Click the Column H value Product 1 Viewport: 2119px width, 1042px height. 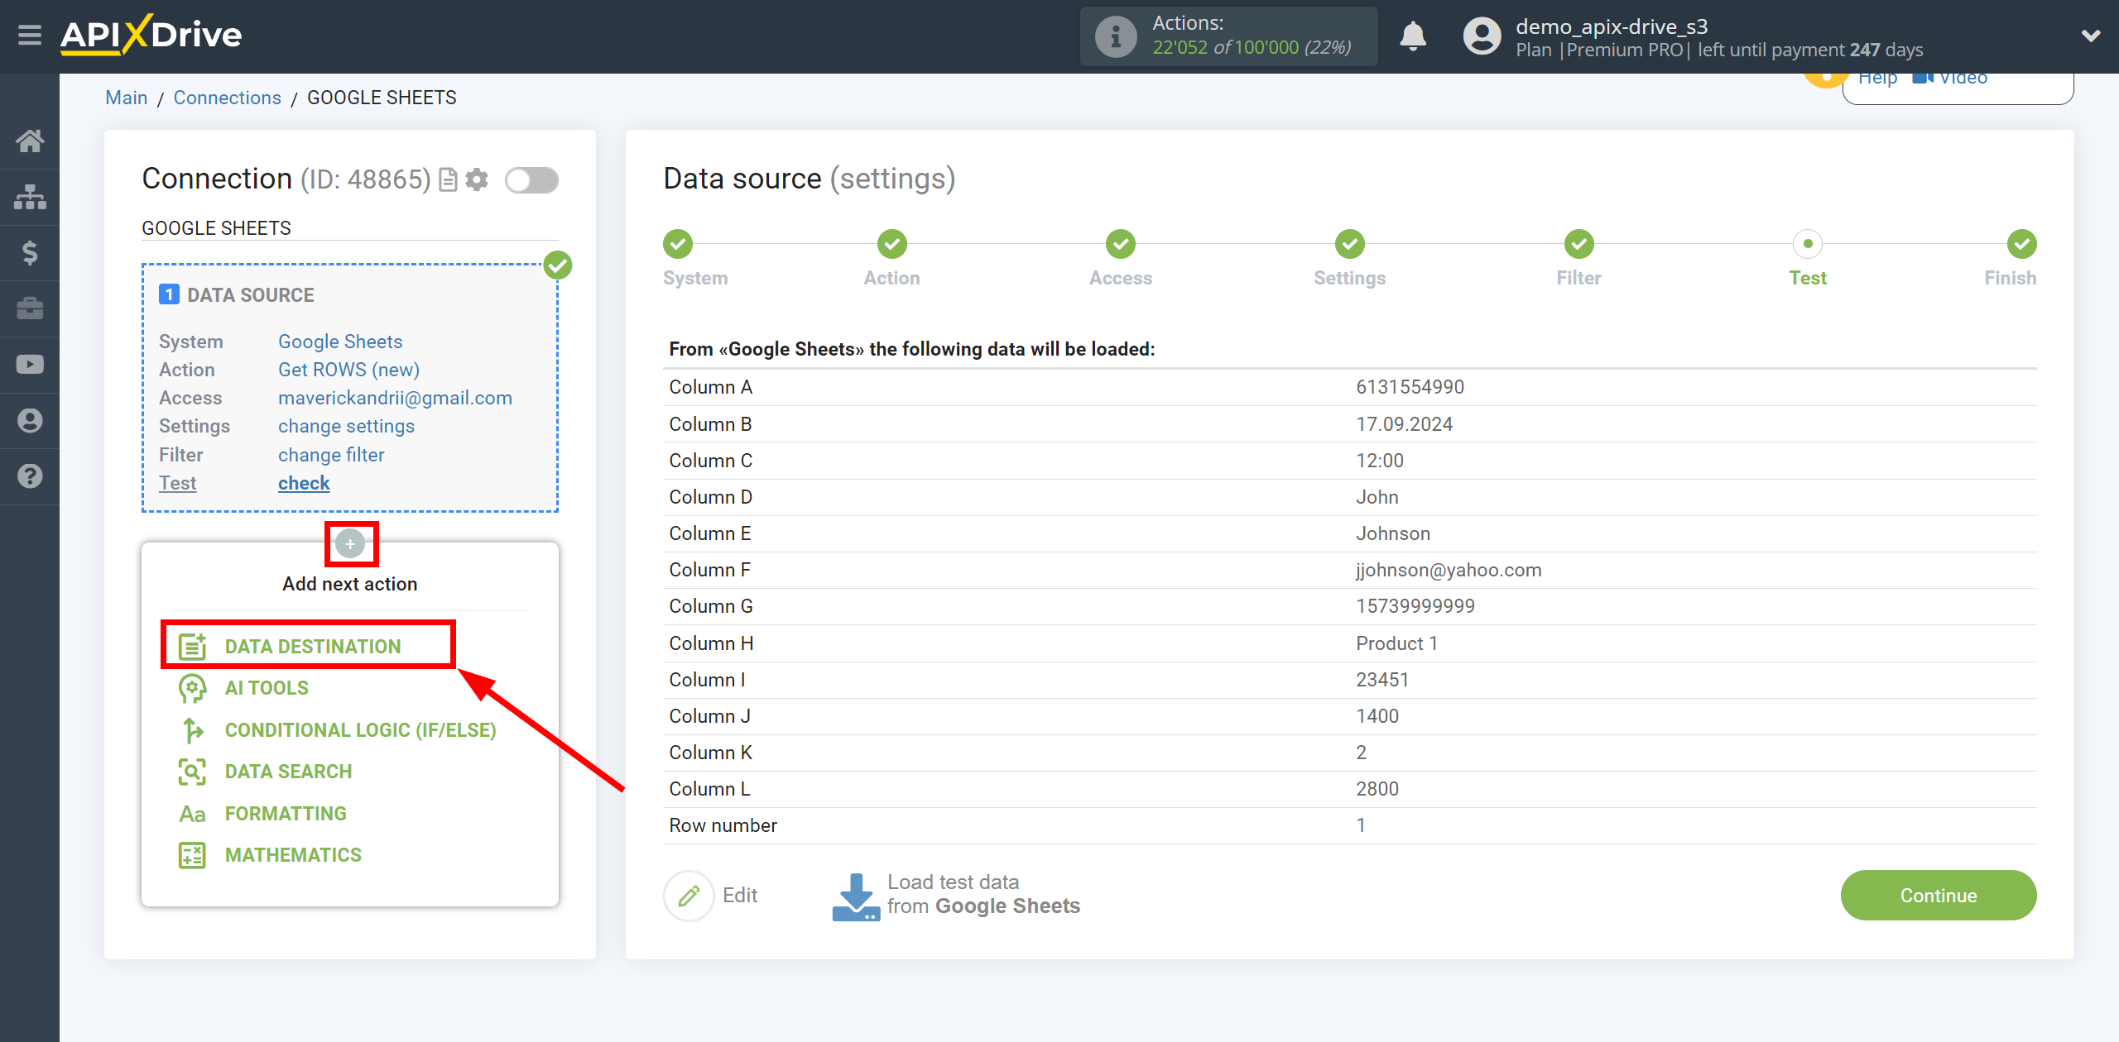coord(1396,643)
